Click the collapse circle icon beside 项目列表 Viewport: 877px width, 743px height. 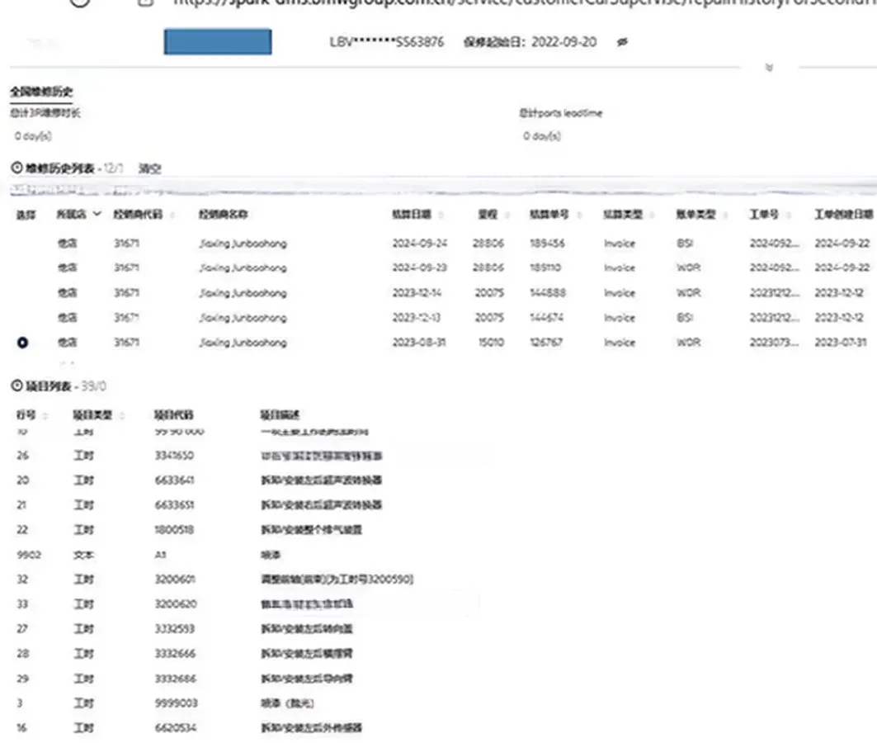(x=16, y=386)
